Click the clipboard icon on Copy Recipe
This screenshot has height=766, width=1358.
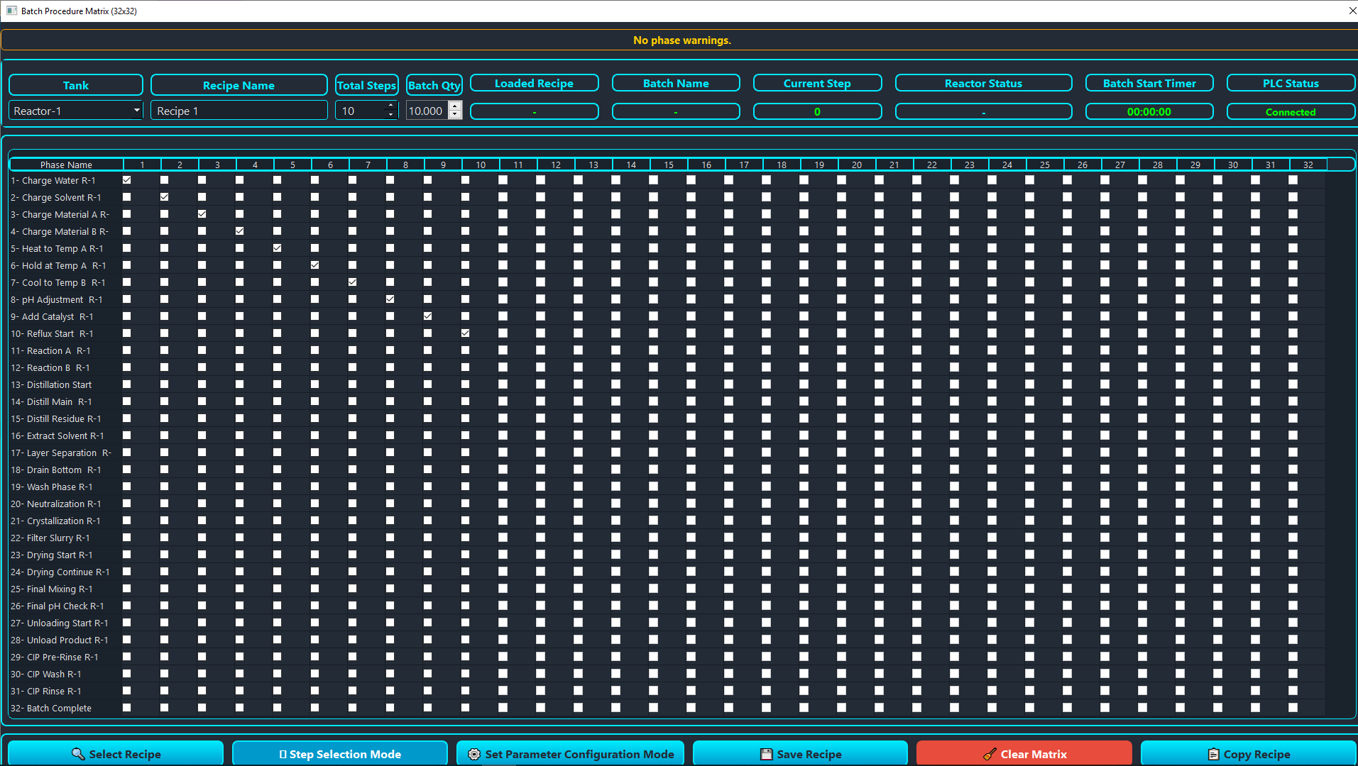[1213, 754]
